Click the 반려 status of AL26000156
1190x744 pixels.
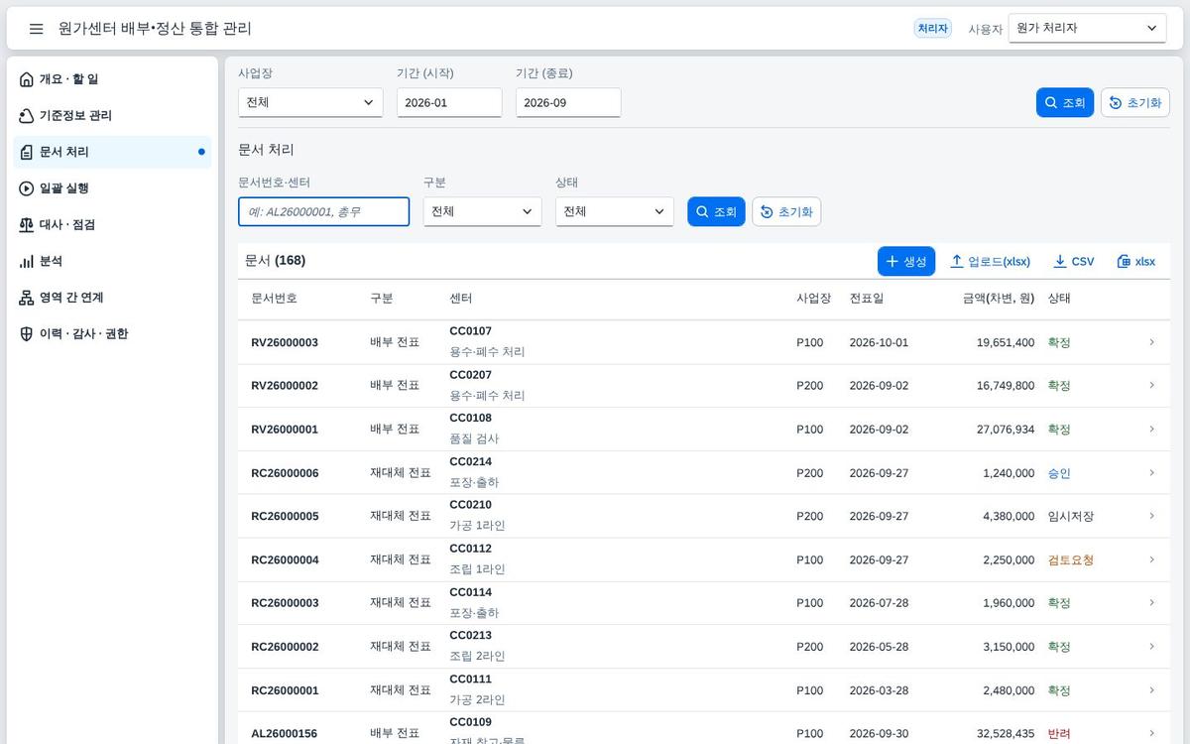coord(1059,734)
